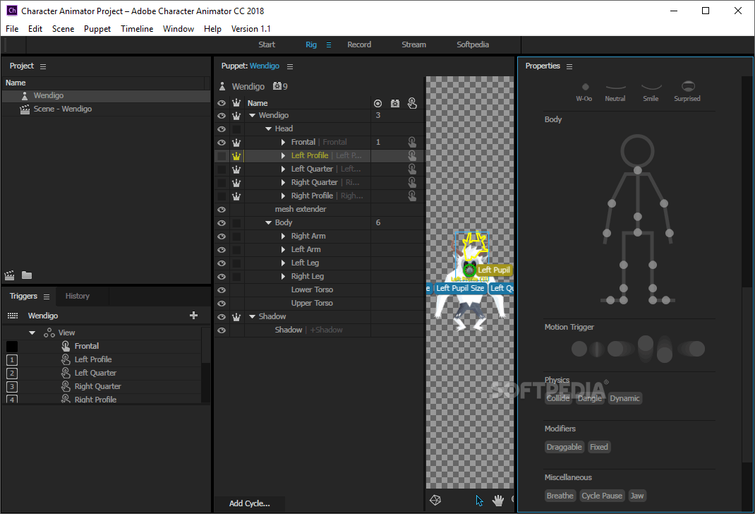Image resolution: width=755 pixels, height=514 pixels.
Task: Open the Puppet menu
Action: (97, 29)
